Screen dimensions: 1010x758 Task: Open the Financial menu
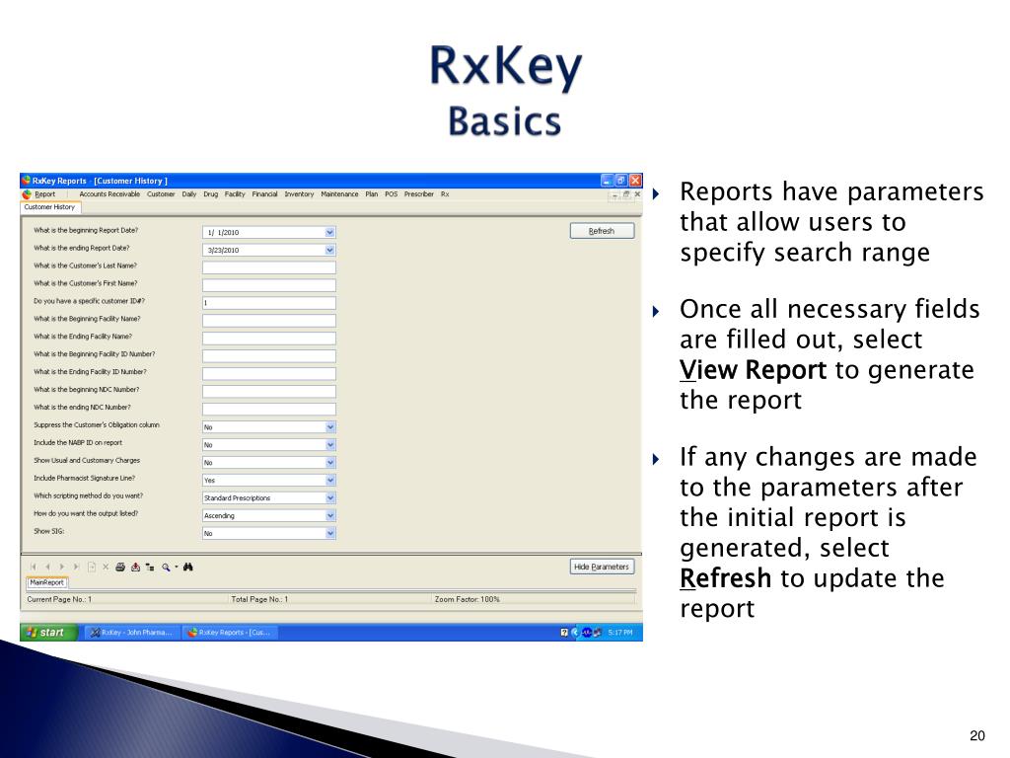point(264,194)
